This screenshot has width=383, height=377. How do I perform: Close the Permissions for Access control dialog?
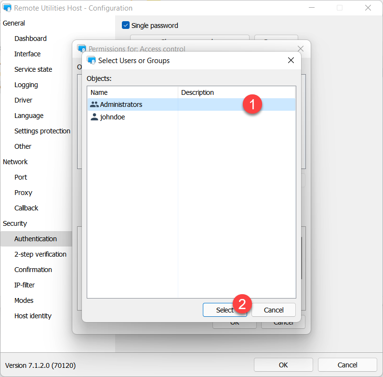pyautogui.click(x=301, y=49)
